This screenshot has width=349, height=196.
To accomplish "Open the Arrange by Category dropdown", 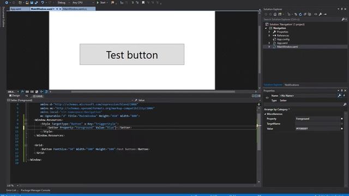I will 276,109.
